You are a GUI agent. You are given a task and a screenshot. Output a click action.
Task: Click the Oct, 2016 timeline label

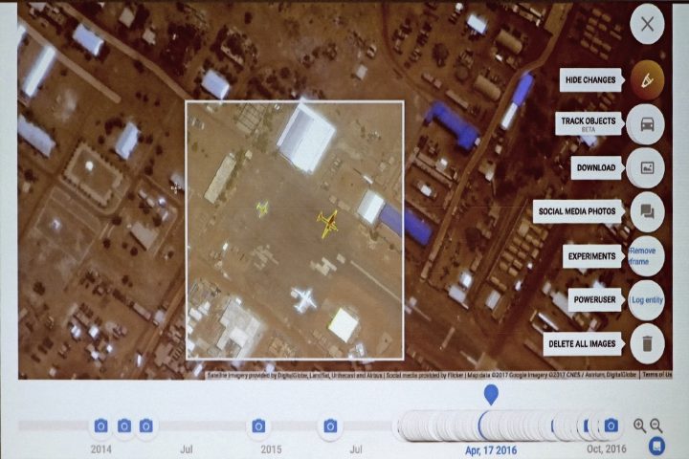(x=607, y=448)
